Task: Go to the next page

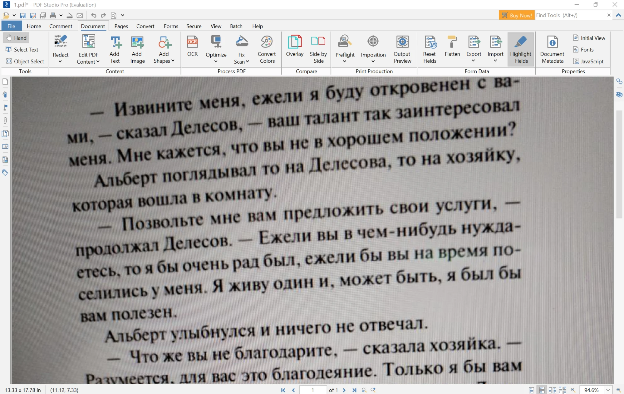Action: [x=344, y=390]
